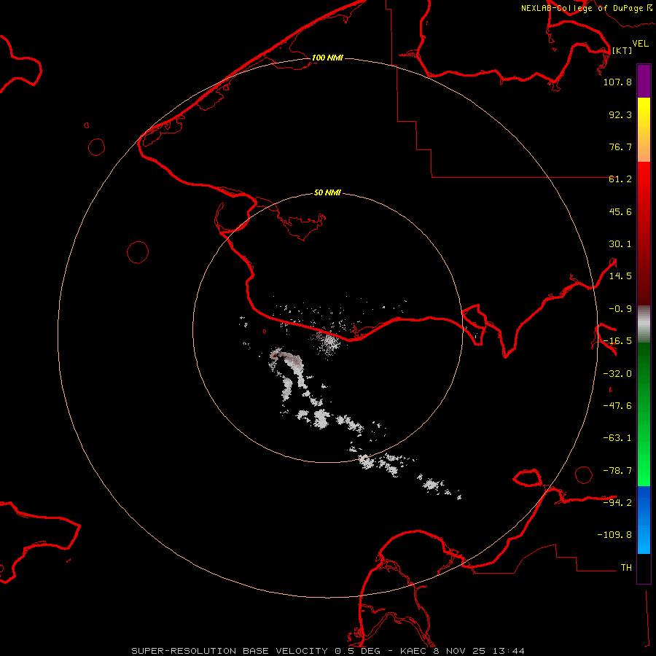
Task: Click the 45.6 legend value
Action: click(620, 211)
